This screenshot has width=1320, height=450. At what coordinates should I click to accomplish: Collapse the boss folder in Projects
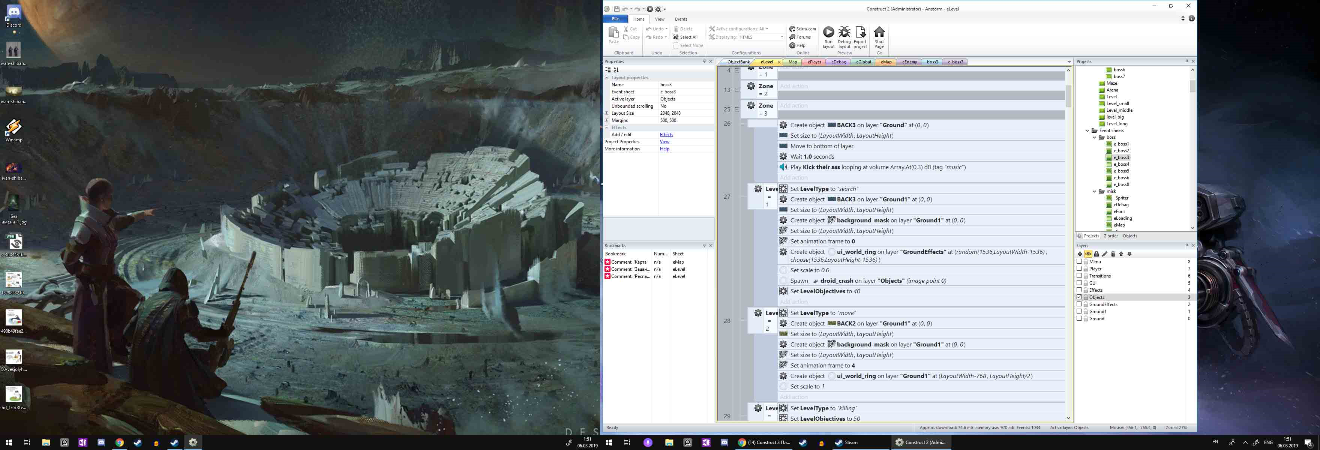[x=1095, y=137]
